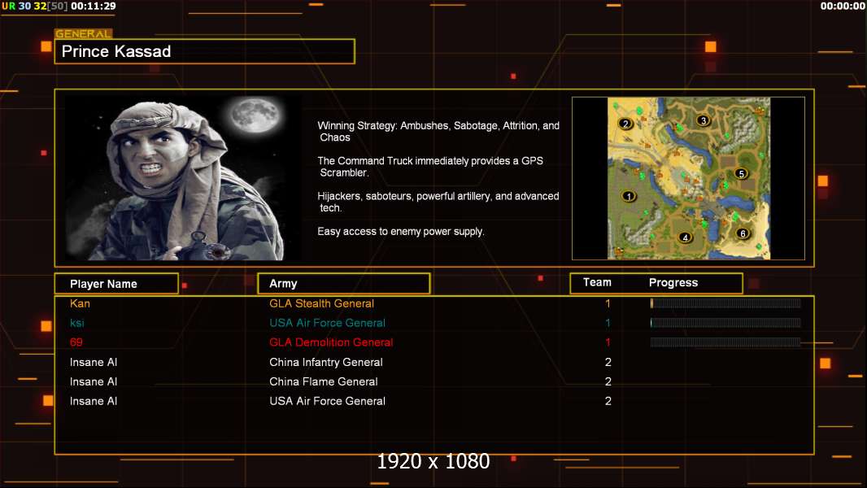Select player name ksi
The width and height of the screenshot is (867, 488).
point(76,323)
